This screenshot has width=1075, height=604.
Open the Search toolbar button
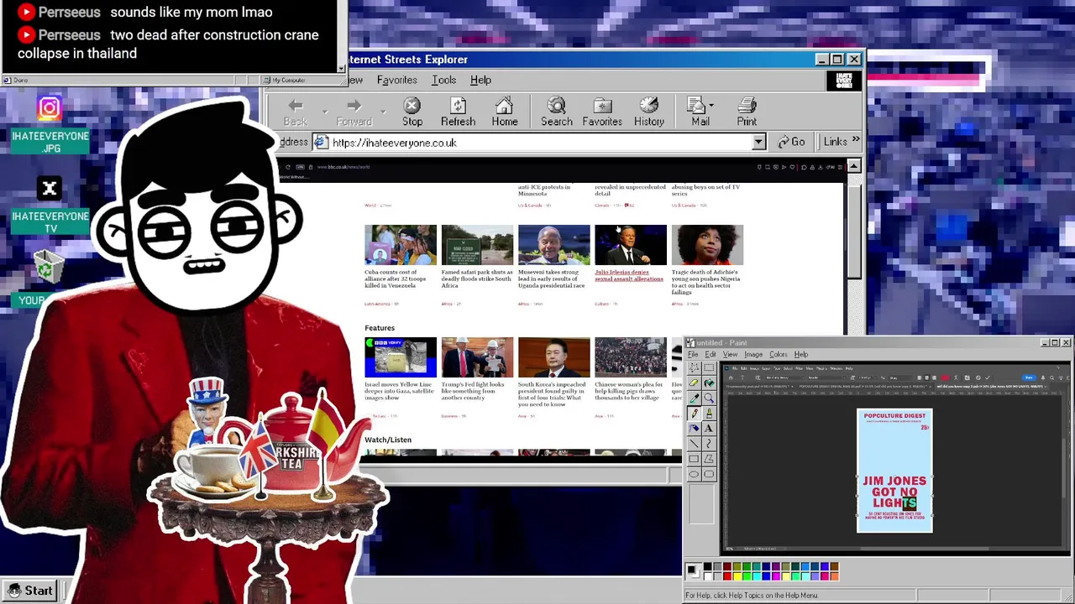[556, 112]
